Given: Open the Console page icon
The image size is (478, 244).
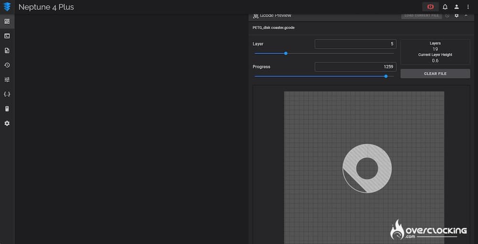Looking at the screenshot, I should (x=7, y=36).
